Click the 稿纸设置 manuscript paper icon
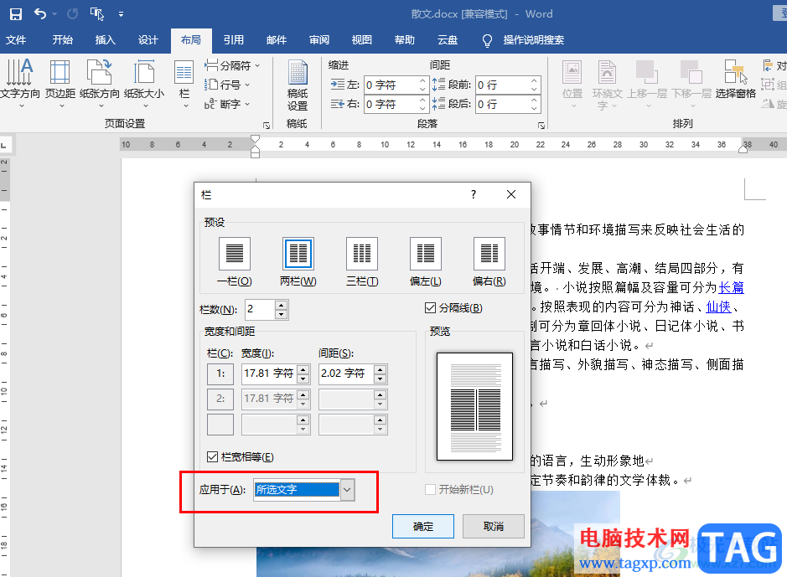787x577 pixels. tap(298, 85)
